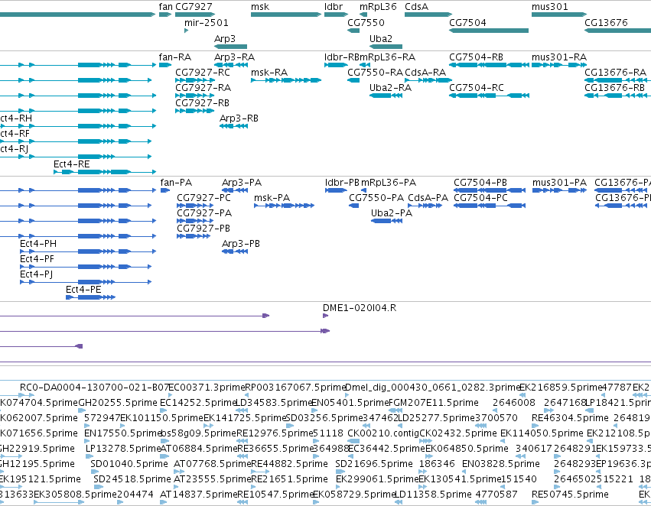Screen dimensions: 651x506
Task: Click the CG7504-RC transcript label
Action: (x=477, y=88)
